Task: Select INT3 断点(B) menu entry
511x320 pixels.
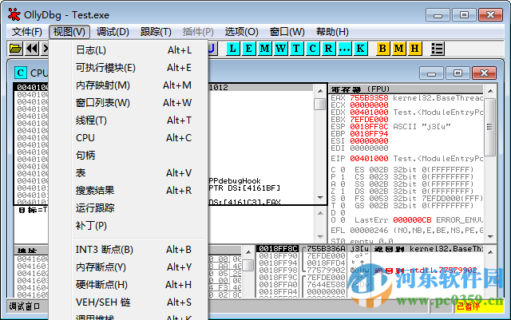Action: pos(128,250)
